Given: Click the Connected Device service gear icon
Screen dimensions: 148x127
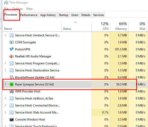Looking at the screenshot, I should [12, 105].
